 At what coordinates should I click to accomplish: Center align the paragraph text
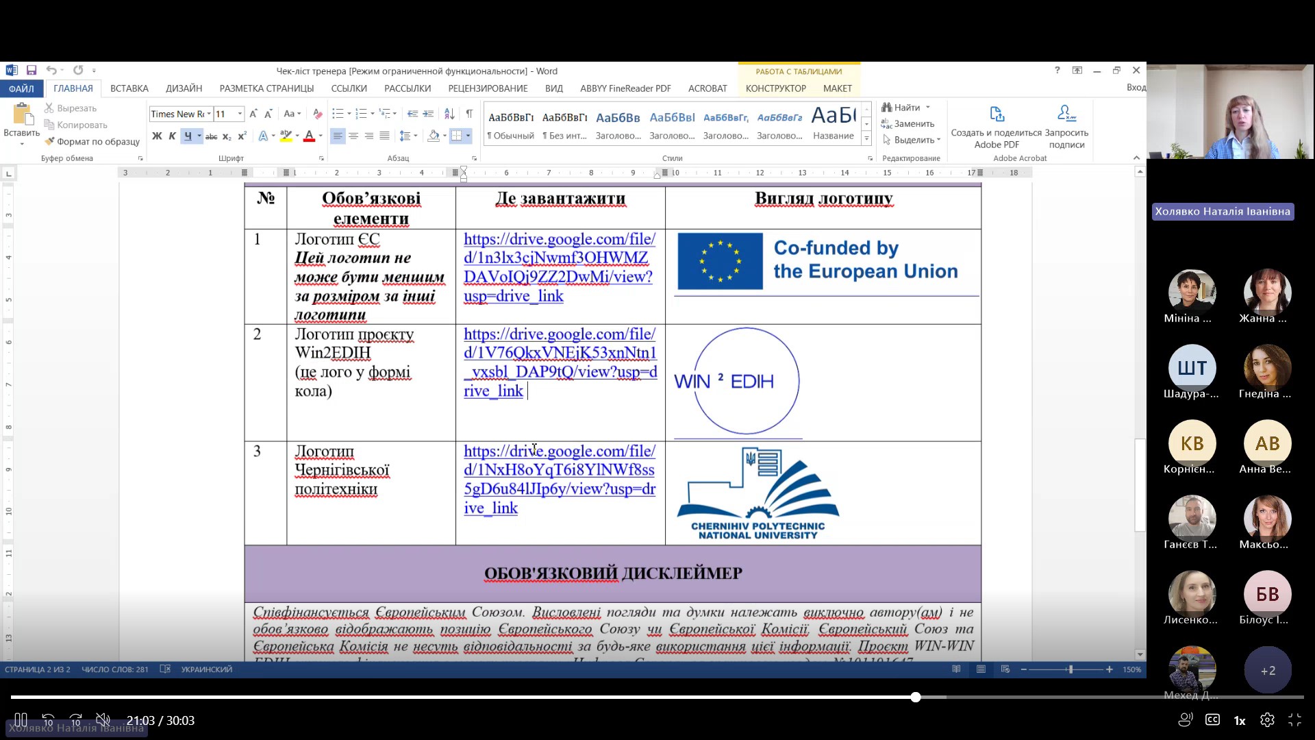(x=353, y=136)
